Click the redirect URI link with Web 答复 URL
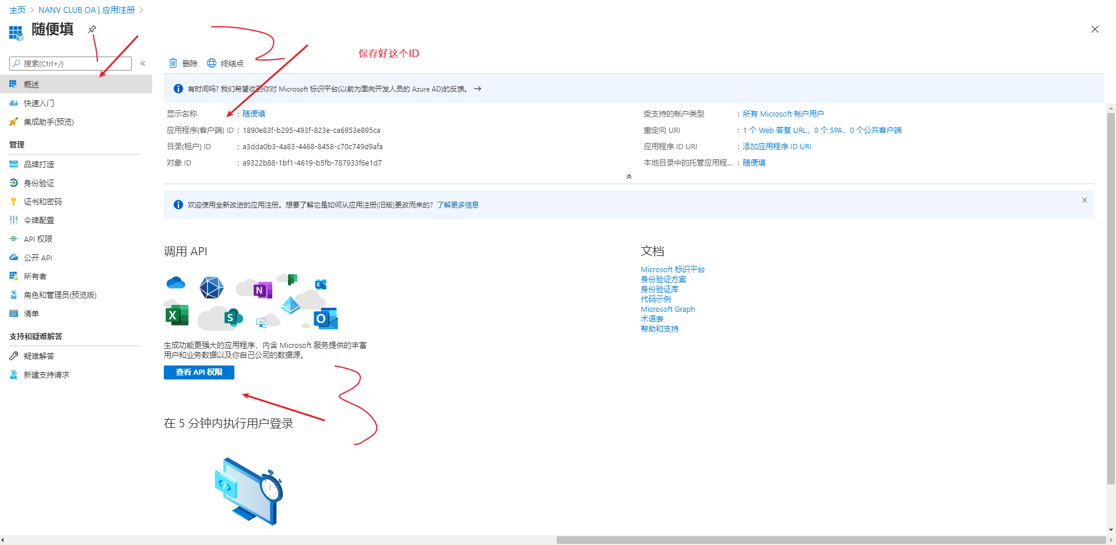Screen dimensions: 1116x545 tap(822, 130)
